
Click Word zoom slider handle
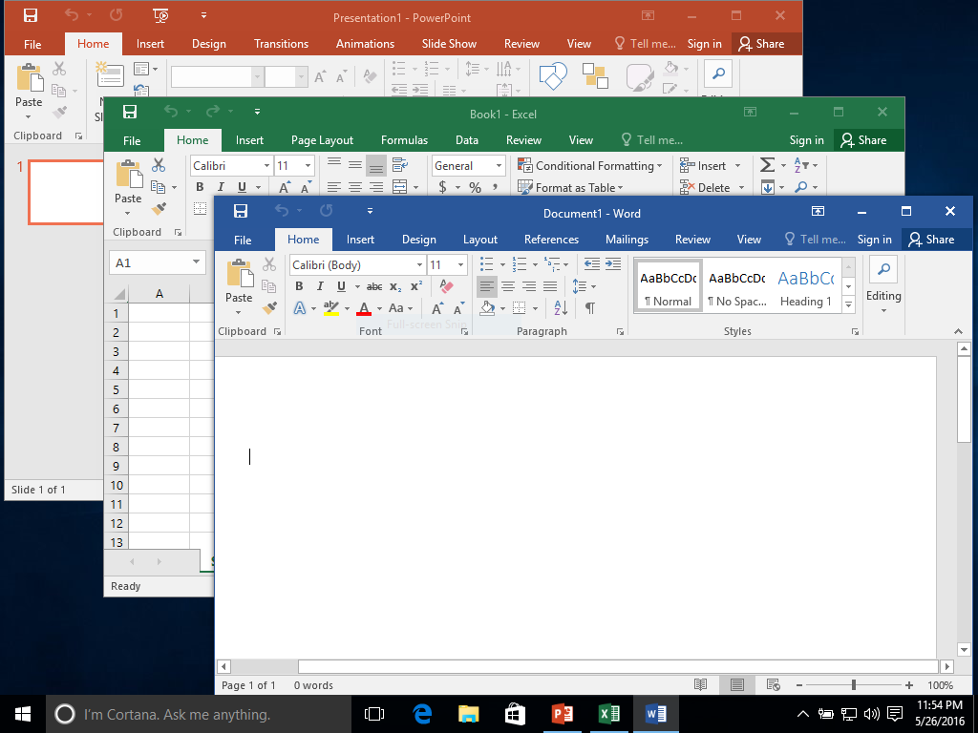853,685
